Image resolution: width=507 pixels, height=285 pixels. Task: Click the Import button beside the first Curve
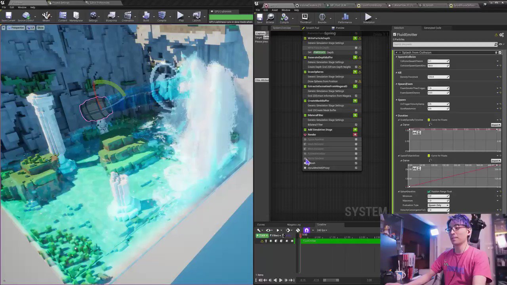coord(496,124)
